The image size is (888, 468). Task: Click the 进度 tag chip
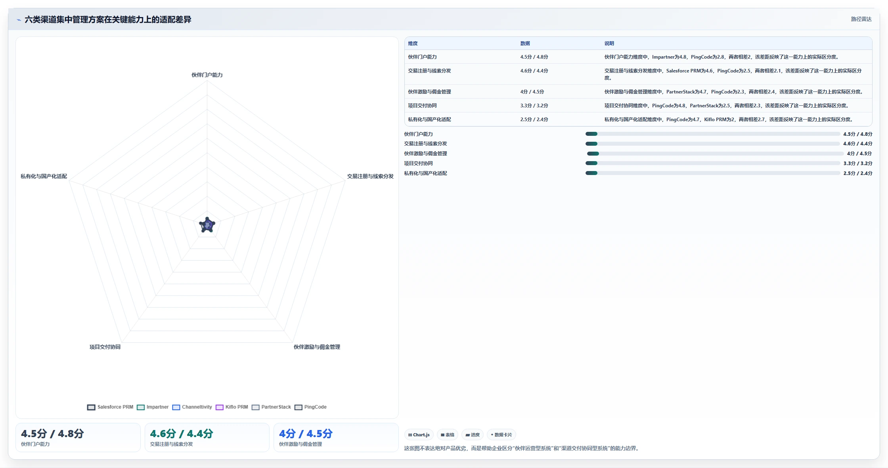[x=473, y=435]
